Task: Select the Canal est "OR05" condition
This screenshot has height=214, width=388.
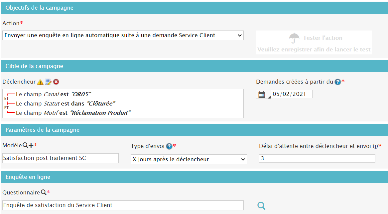Action: (54, 94)
